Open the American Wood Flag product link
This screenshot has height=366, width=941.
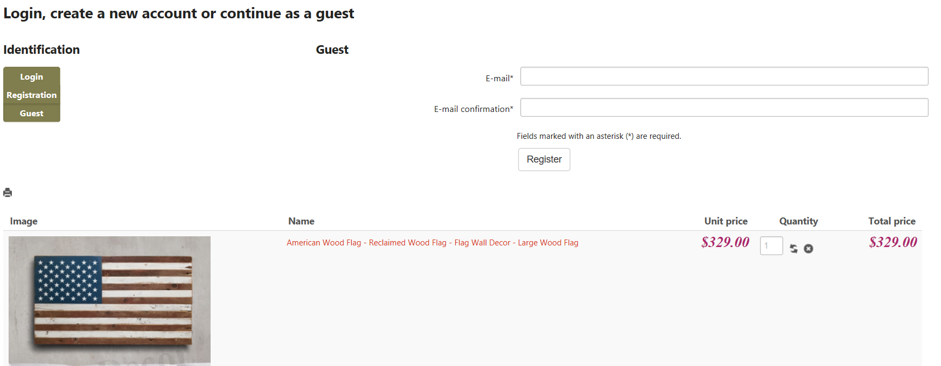pos(432,243)
